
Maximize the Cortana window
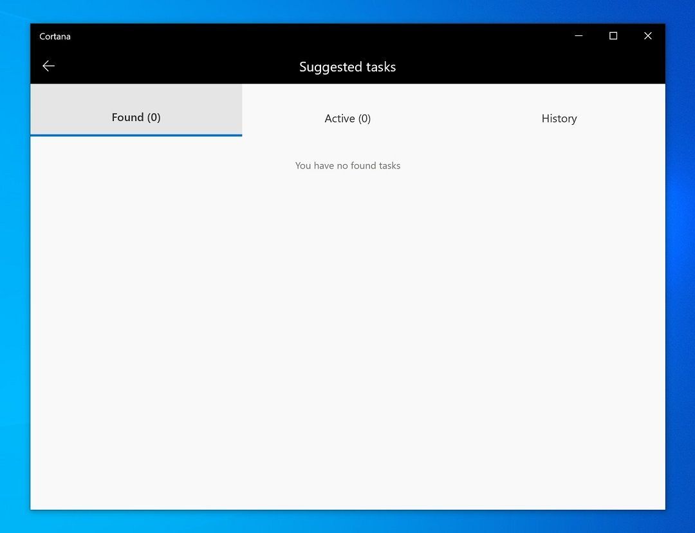[x=613, y=36]
